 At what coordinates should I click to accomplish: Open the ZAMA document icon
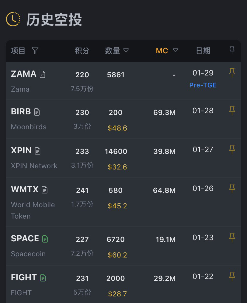click(42, 74)
